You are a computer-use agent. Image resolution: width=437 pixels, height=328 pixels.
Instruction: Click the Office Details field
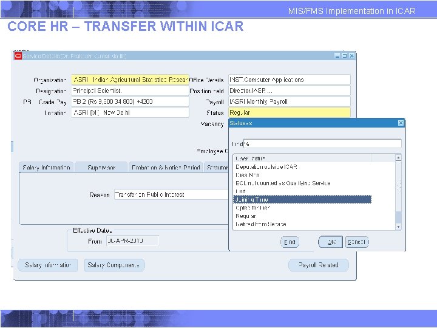[x=290, y=80]
